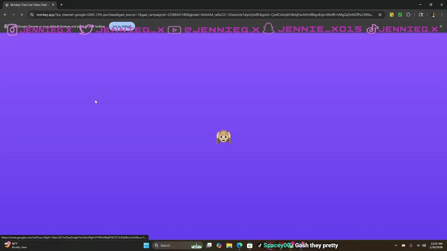Open the yellow extension icon in toolbar
The image size is (447, 251).
(391, 15)
